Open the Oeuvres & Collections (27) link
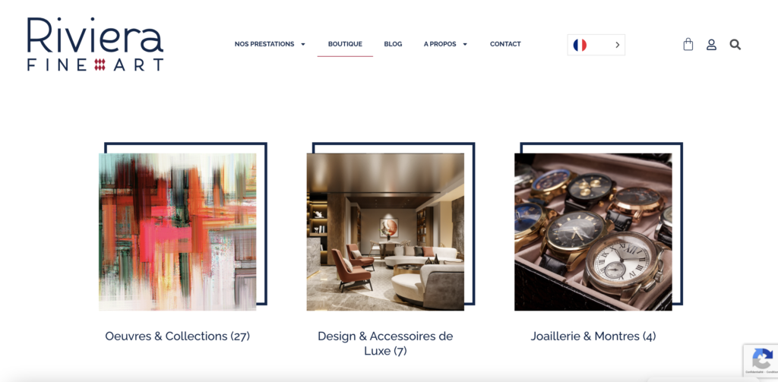The width and height of the screenshot is (778, 382). tap(178, 336)
